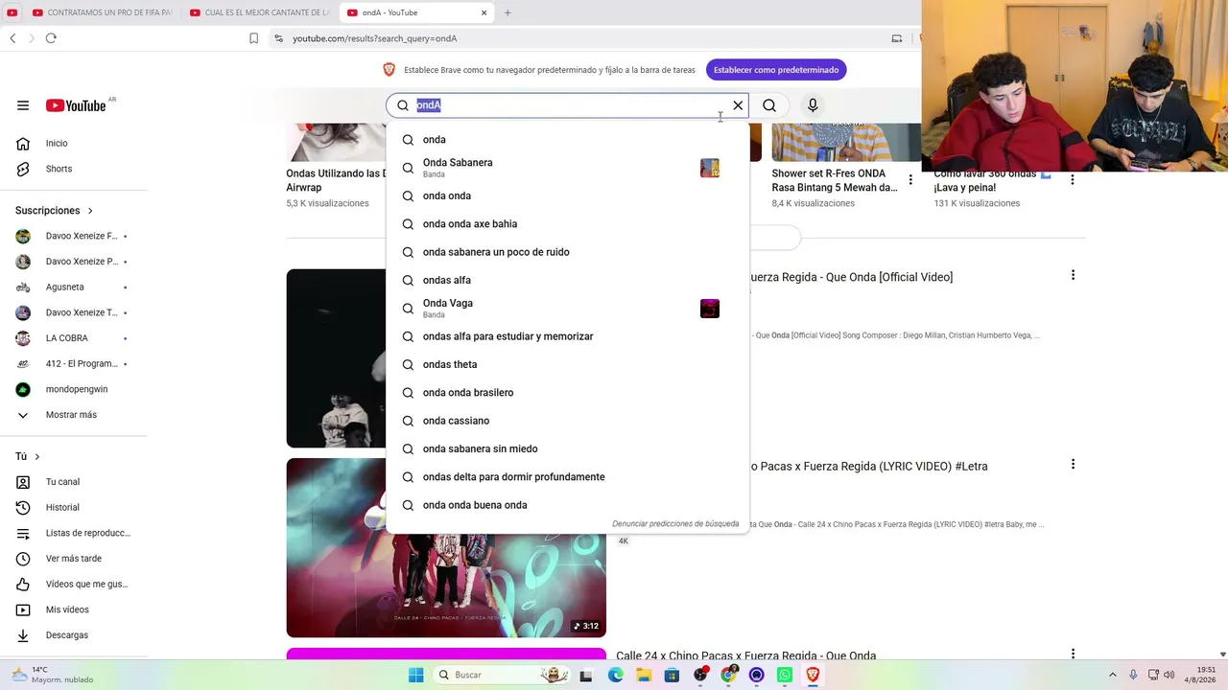Open Listas de reproducción in sidebar
Viewport: 1228px width, 690px height.
click(74, 533)
